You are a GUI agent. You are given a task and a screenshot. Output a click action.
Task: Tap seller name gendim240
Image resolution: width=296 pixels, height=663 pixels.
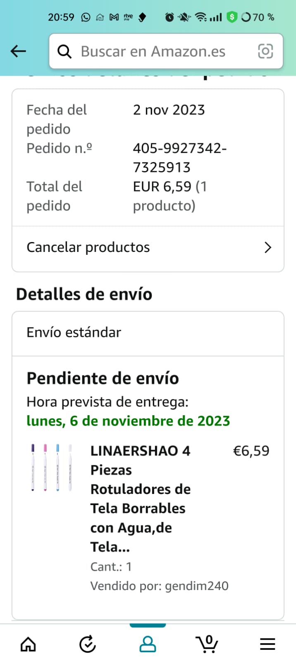coord(196,586)
